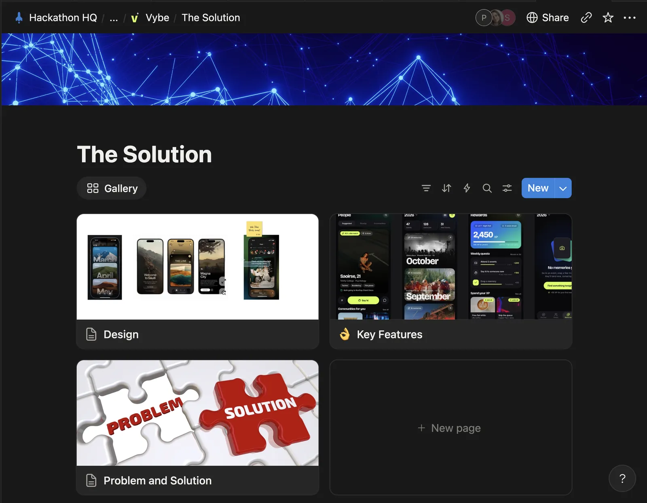Screen dimensions: 647x503
Task: Expand the New button dropdown arrow
Action: [563, 188]
